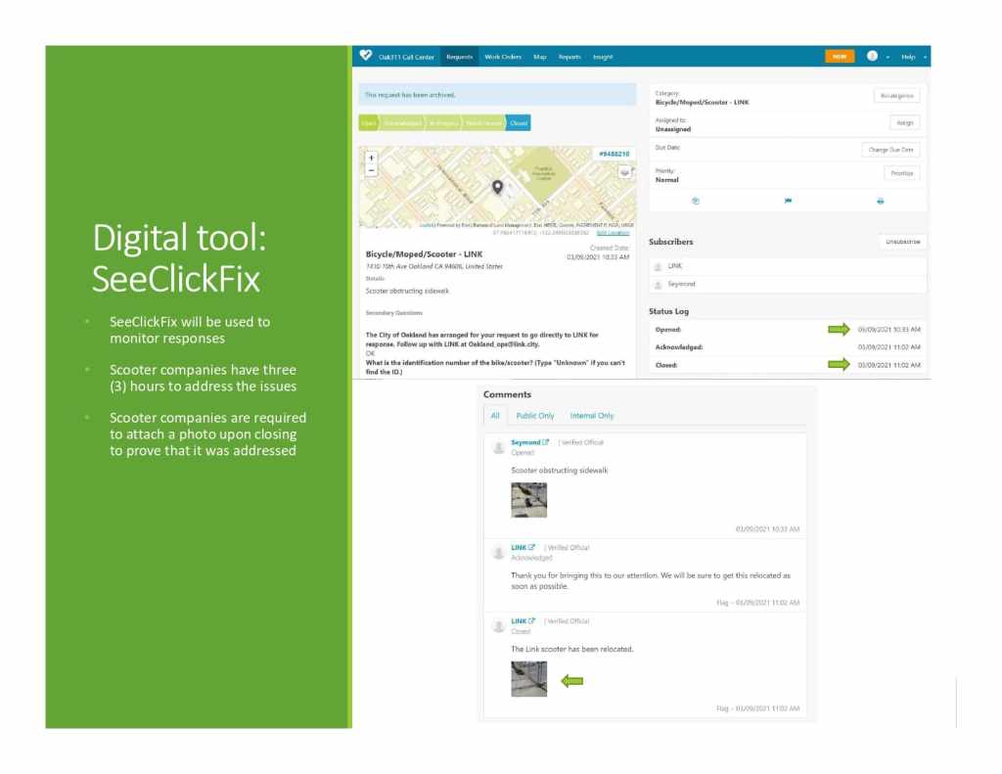The image size is (1002, 774).
Task: Select the Open status step
Action: [x=368, y=123]
